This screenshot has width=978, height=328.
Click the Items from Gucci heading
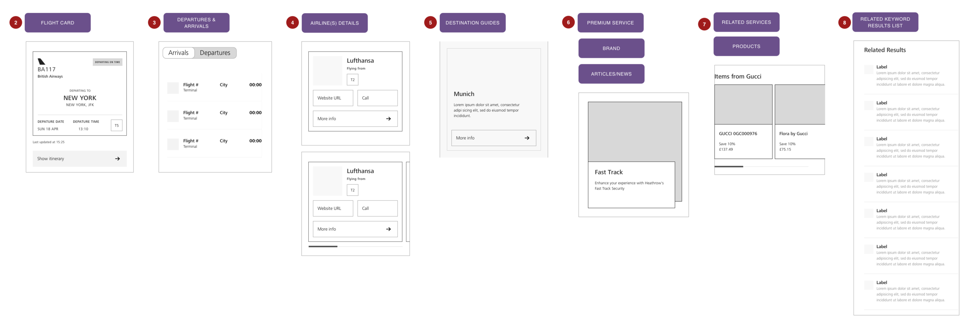[738, 76]
